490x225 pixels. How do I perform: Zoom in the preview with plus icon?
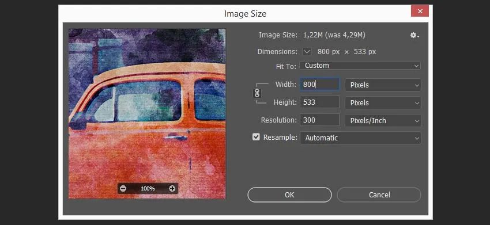pyautogui.click(x=172, y=189)
